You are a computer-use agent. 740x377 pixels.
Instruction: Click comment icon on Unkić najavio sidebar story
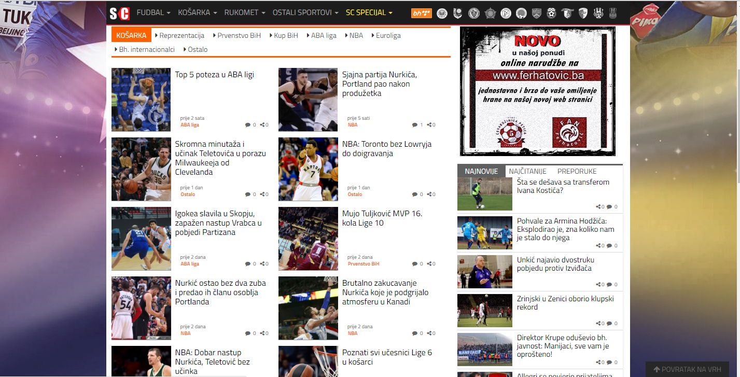[609, 285]
